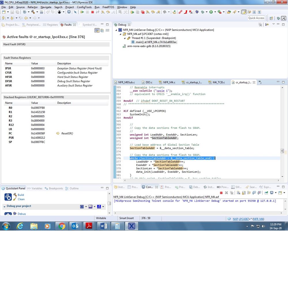Click the green Run button in toolbar
Image resolution: width=288 pixels, height=285 pixels.
(211, 12)
